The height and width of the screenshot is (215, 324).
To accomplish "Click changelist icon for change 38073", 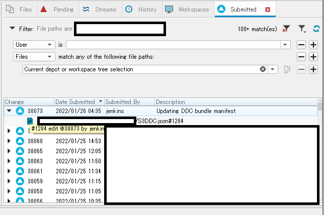I will pyautogui.click(x=20, y=111).
